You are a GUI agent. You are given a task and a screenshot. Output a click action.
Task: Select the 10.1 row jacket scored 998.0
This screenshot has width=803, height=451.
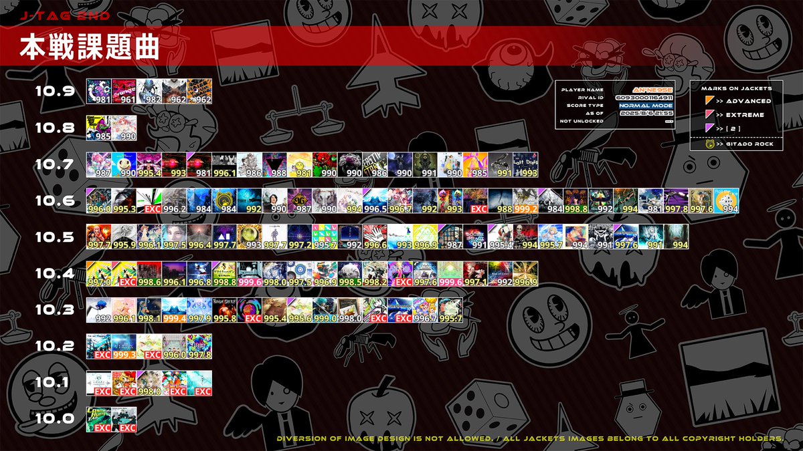149,383
